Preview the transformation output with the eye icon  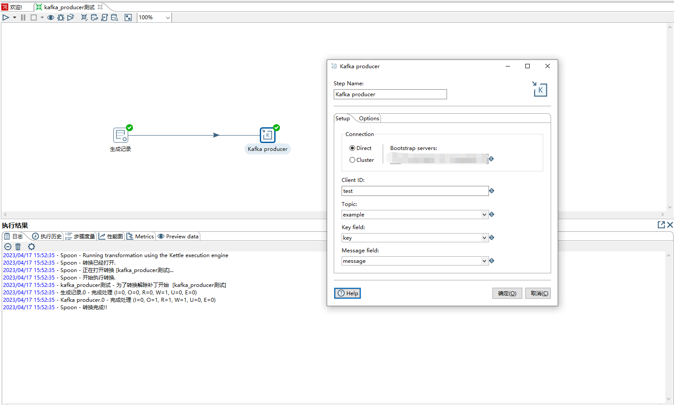point(50,17)
